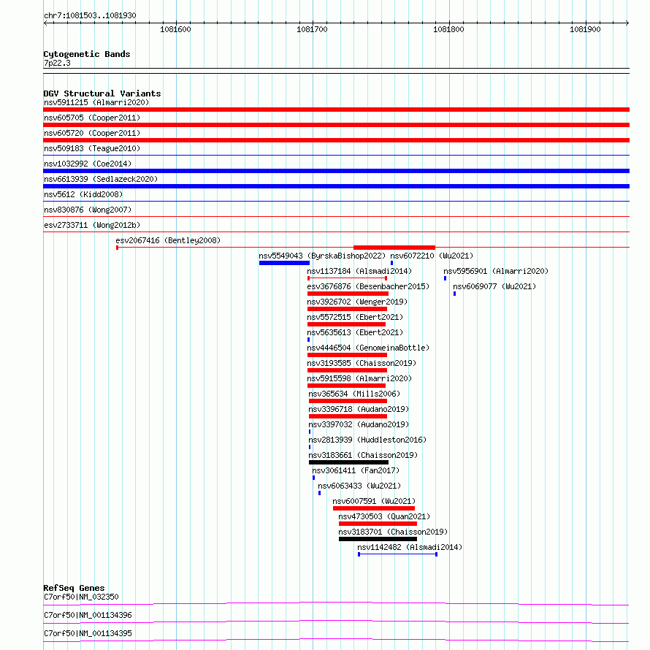This screenshot has height=650, width=650.
Task: Click nsv5612 (Kidd2008) variant label
Action: point(83,194)
